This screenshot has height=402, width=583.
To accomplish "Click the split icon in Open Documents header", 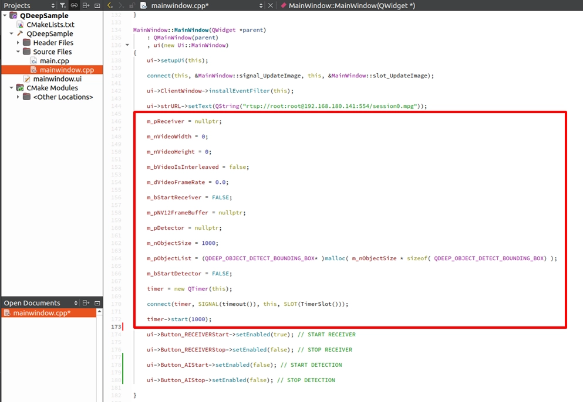I will point(86,303).
